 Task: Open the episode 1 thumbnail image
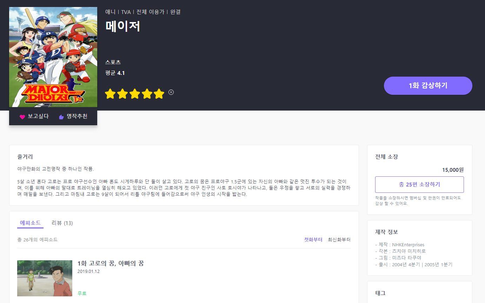pos(45,278)
